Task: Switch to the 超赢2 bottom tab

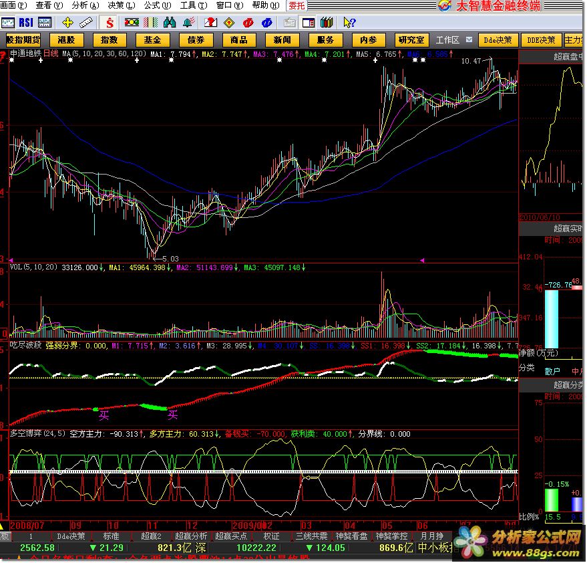Action: (x=151, y=536)
